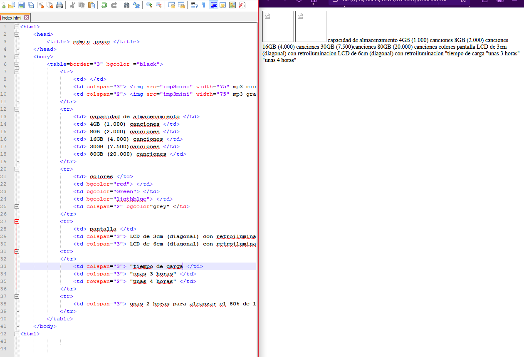Collapse the <head> fold marker on line 2

click(17, 34)
